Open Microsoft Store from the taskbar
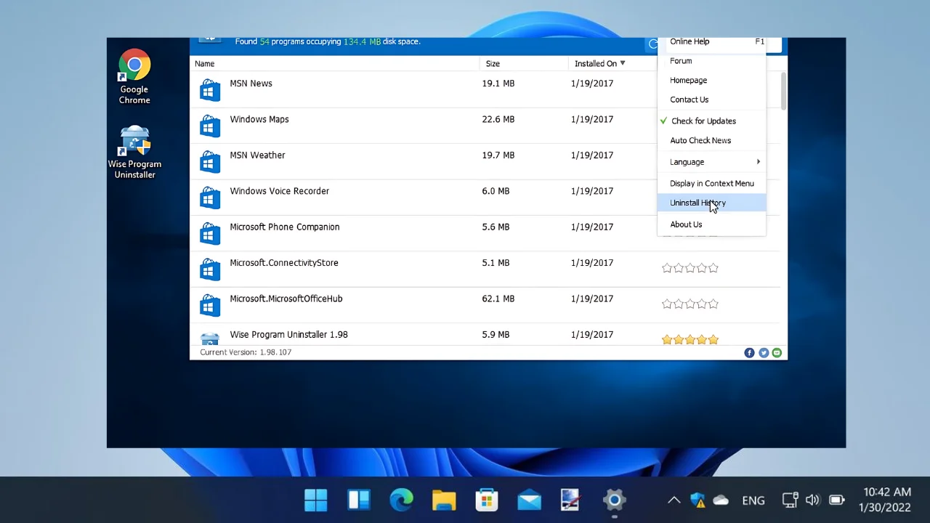This screenshot has width=930, height=523. (x=487, y=500)
